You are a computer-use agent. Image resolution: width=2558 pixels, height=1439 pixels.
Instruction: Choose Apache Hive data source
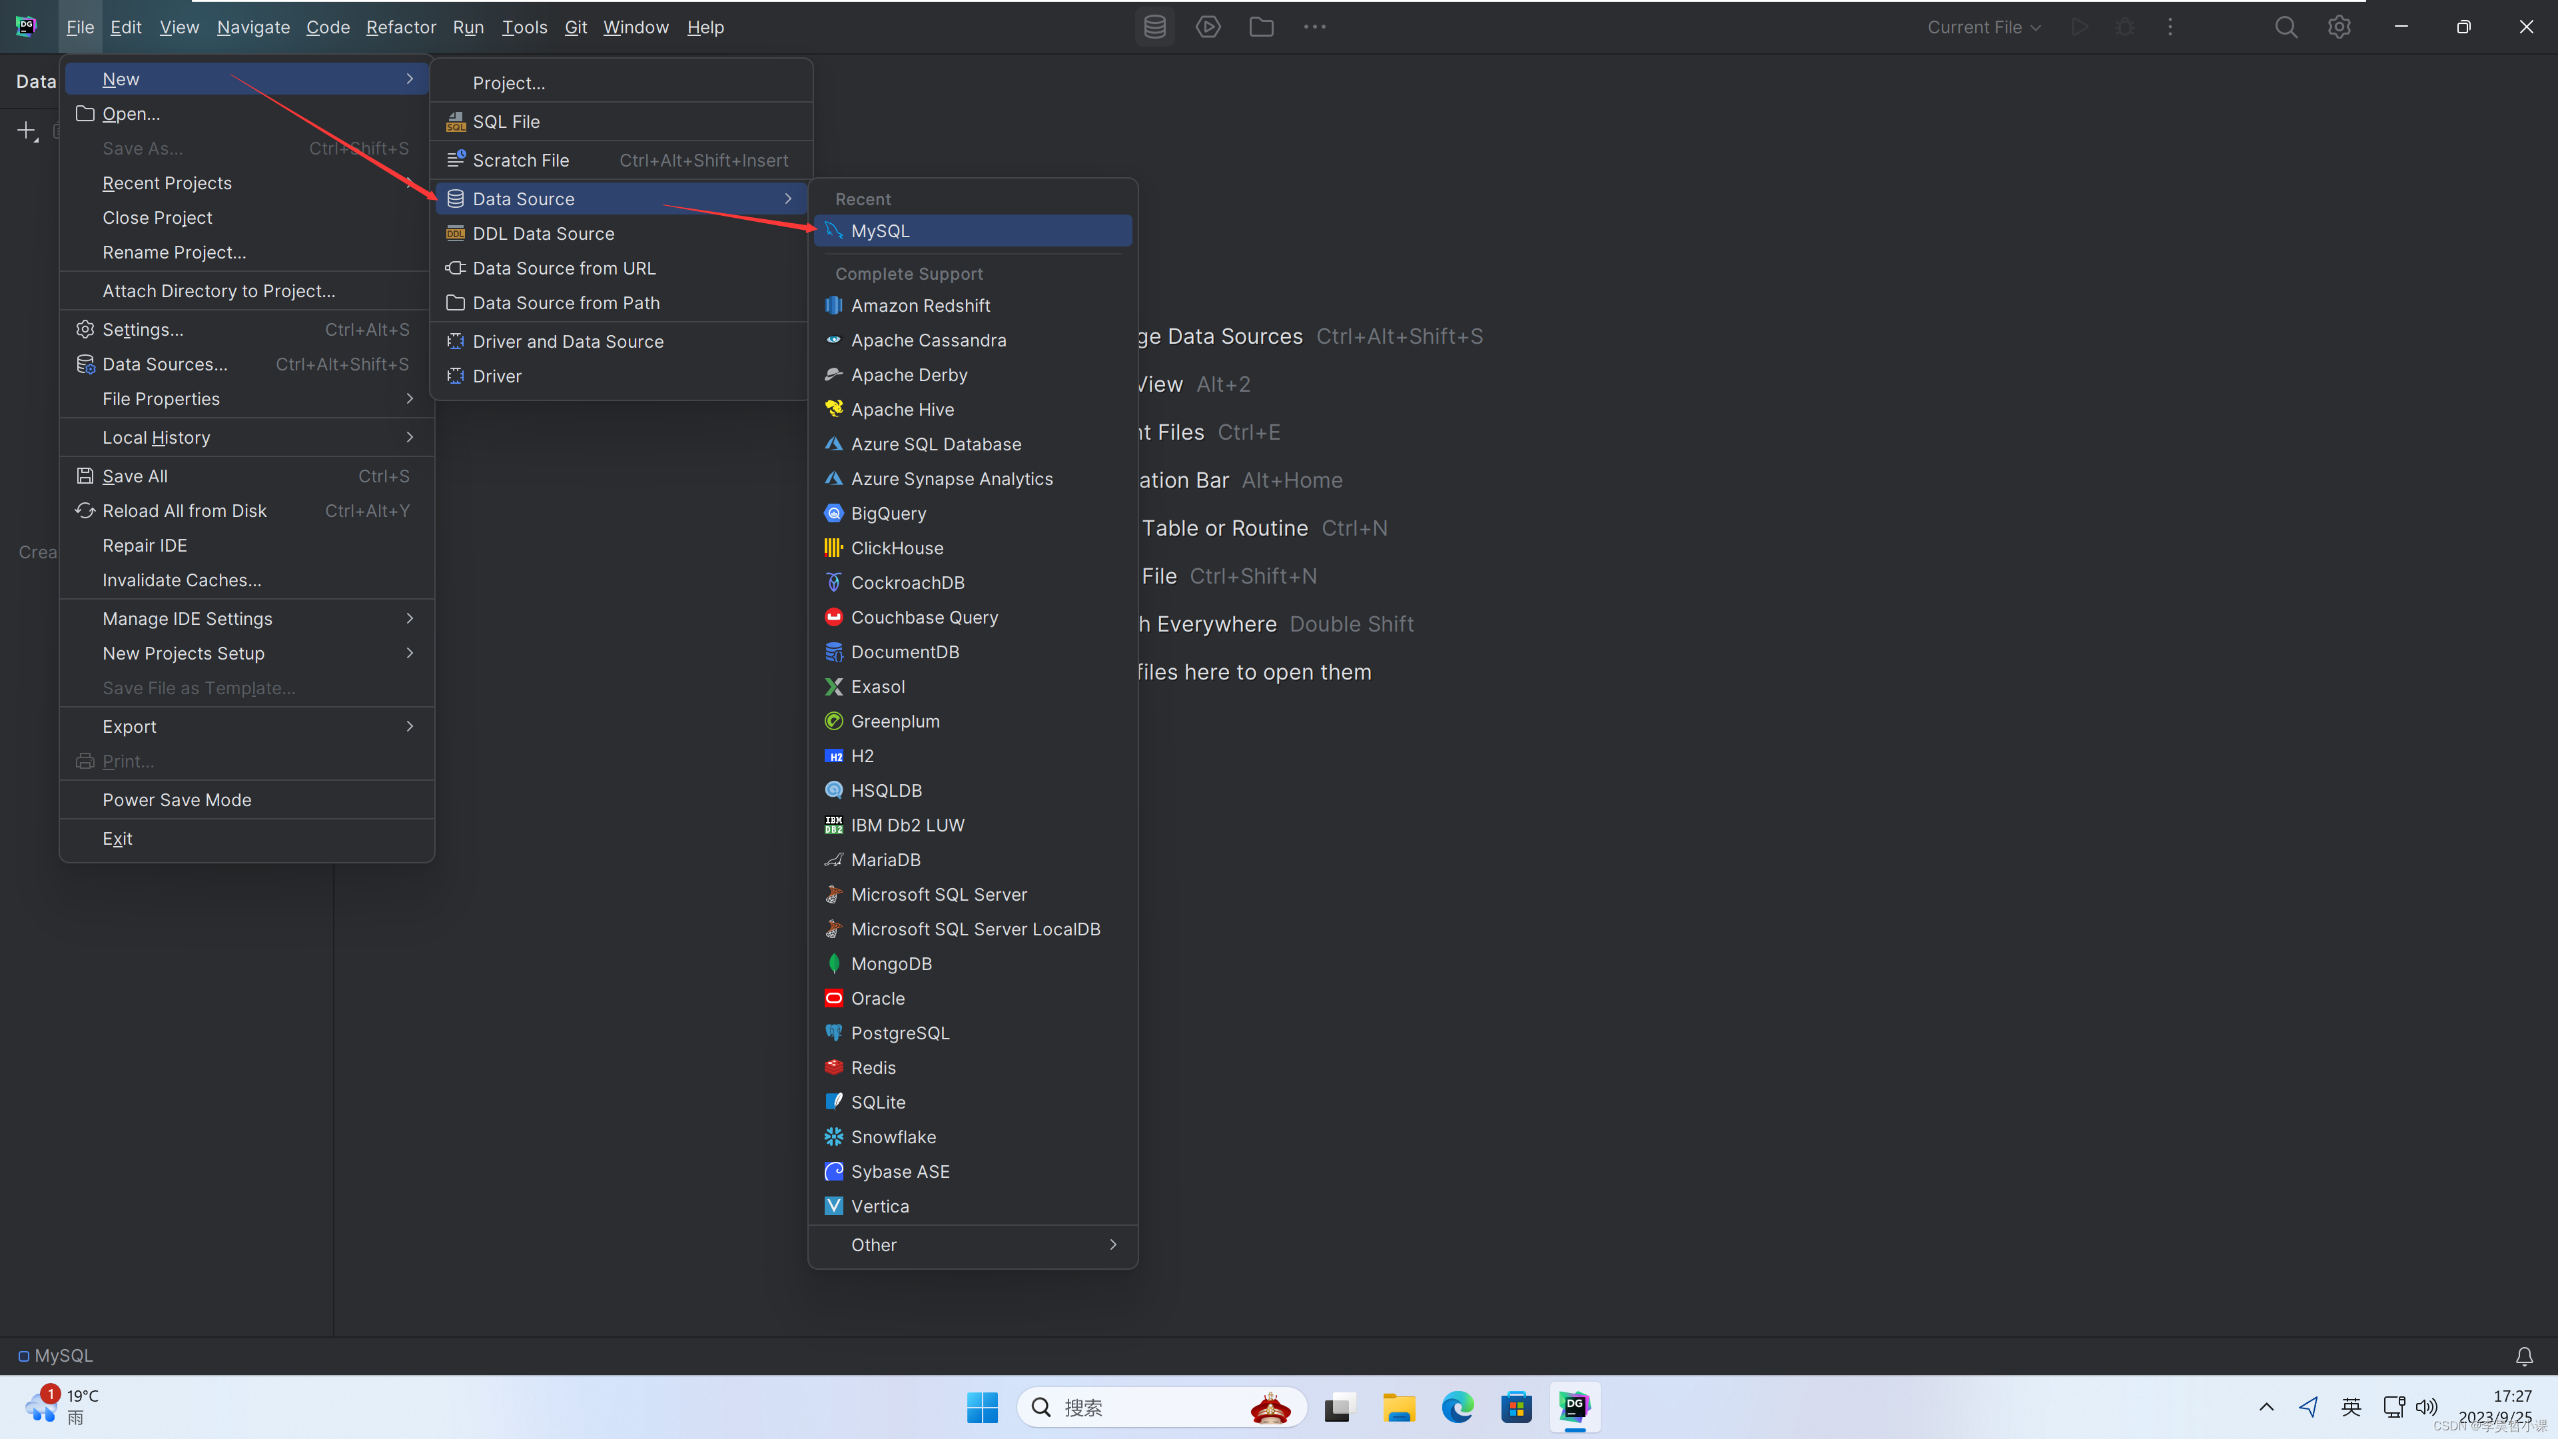pyautogui.click(x=972, y=409)
